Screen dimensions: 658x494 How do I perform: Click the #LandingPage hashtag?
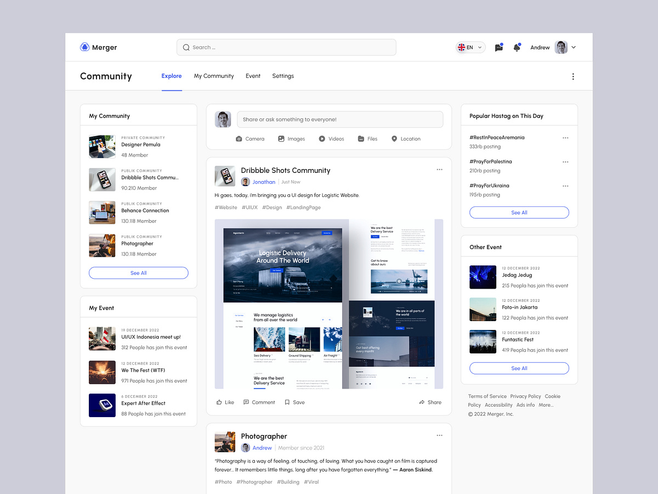click(x=304, y=207)
